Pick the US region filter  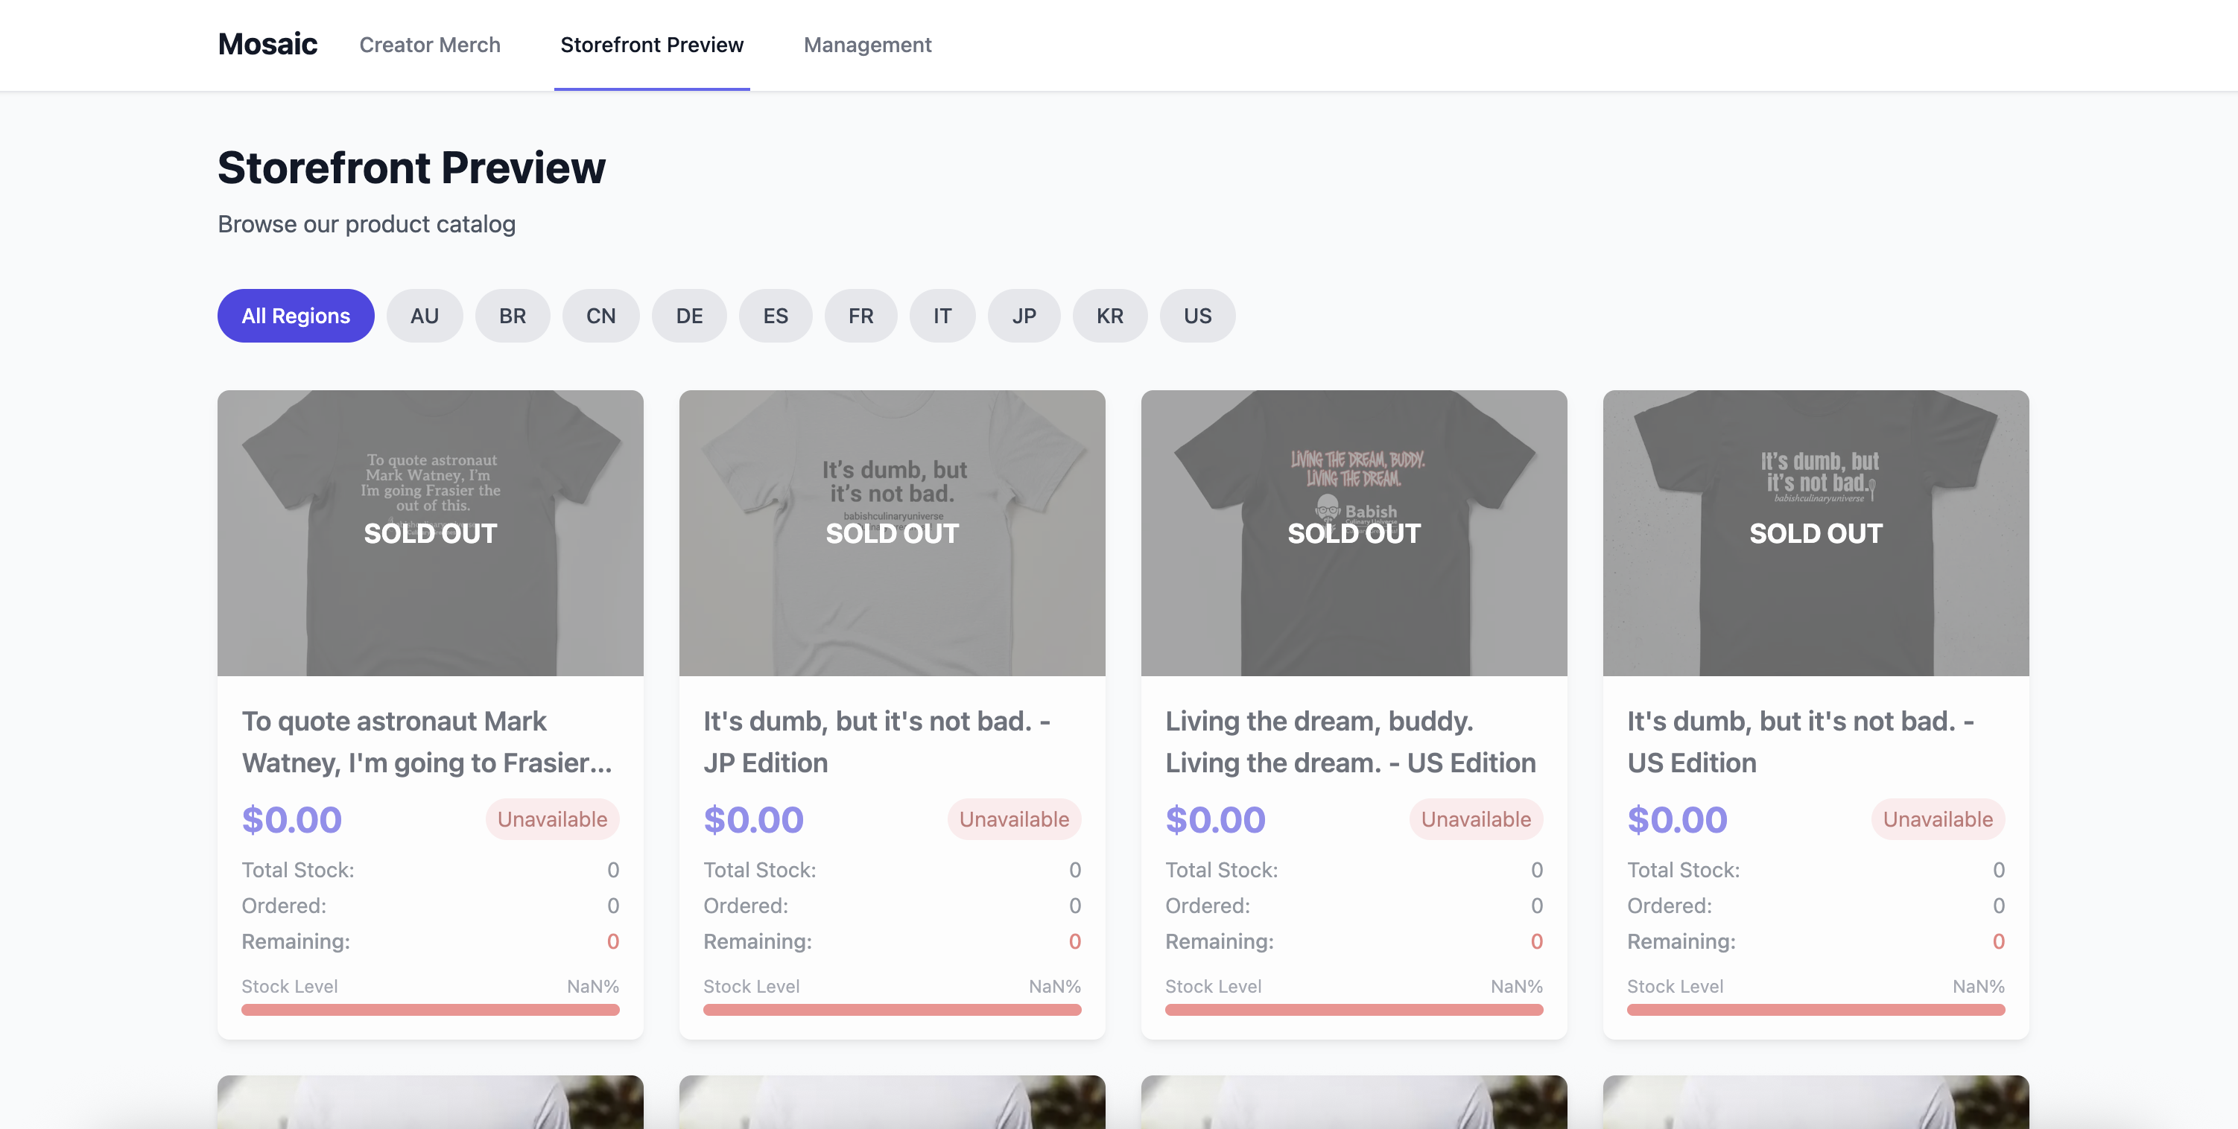coord(1197,315)
